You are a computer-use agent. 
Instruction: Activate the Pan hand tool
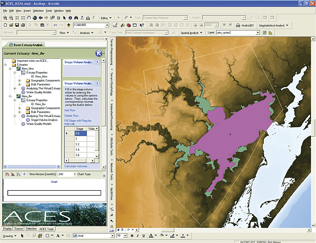click(x=29, y=18)
